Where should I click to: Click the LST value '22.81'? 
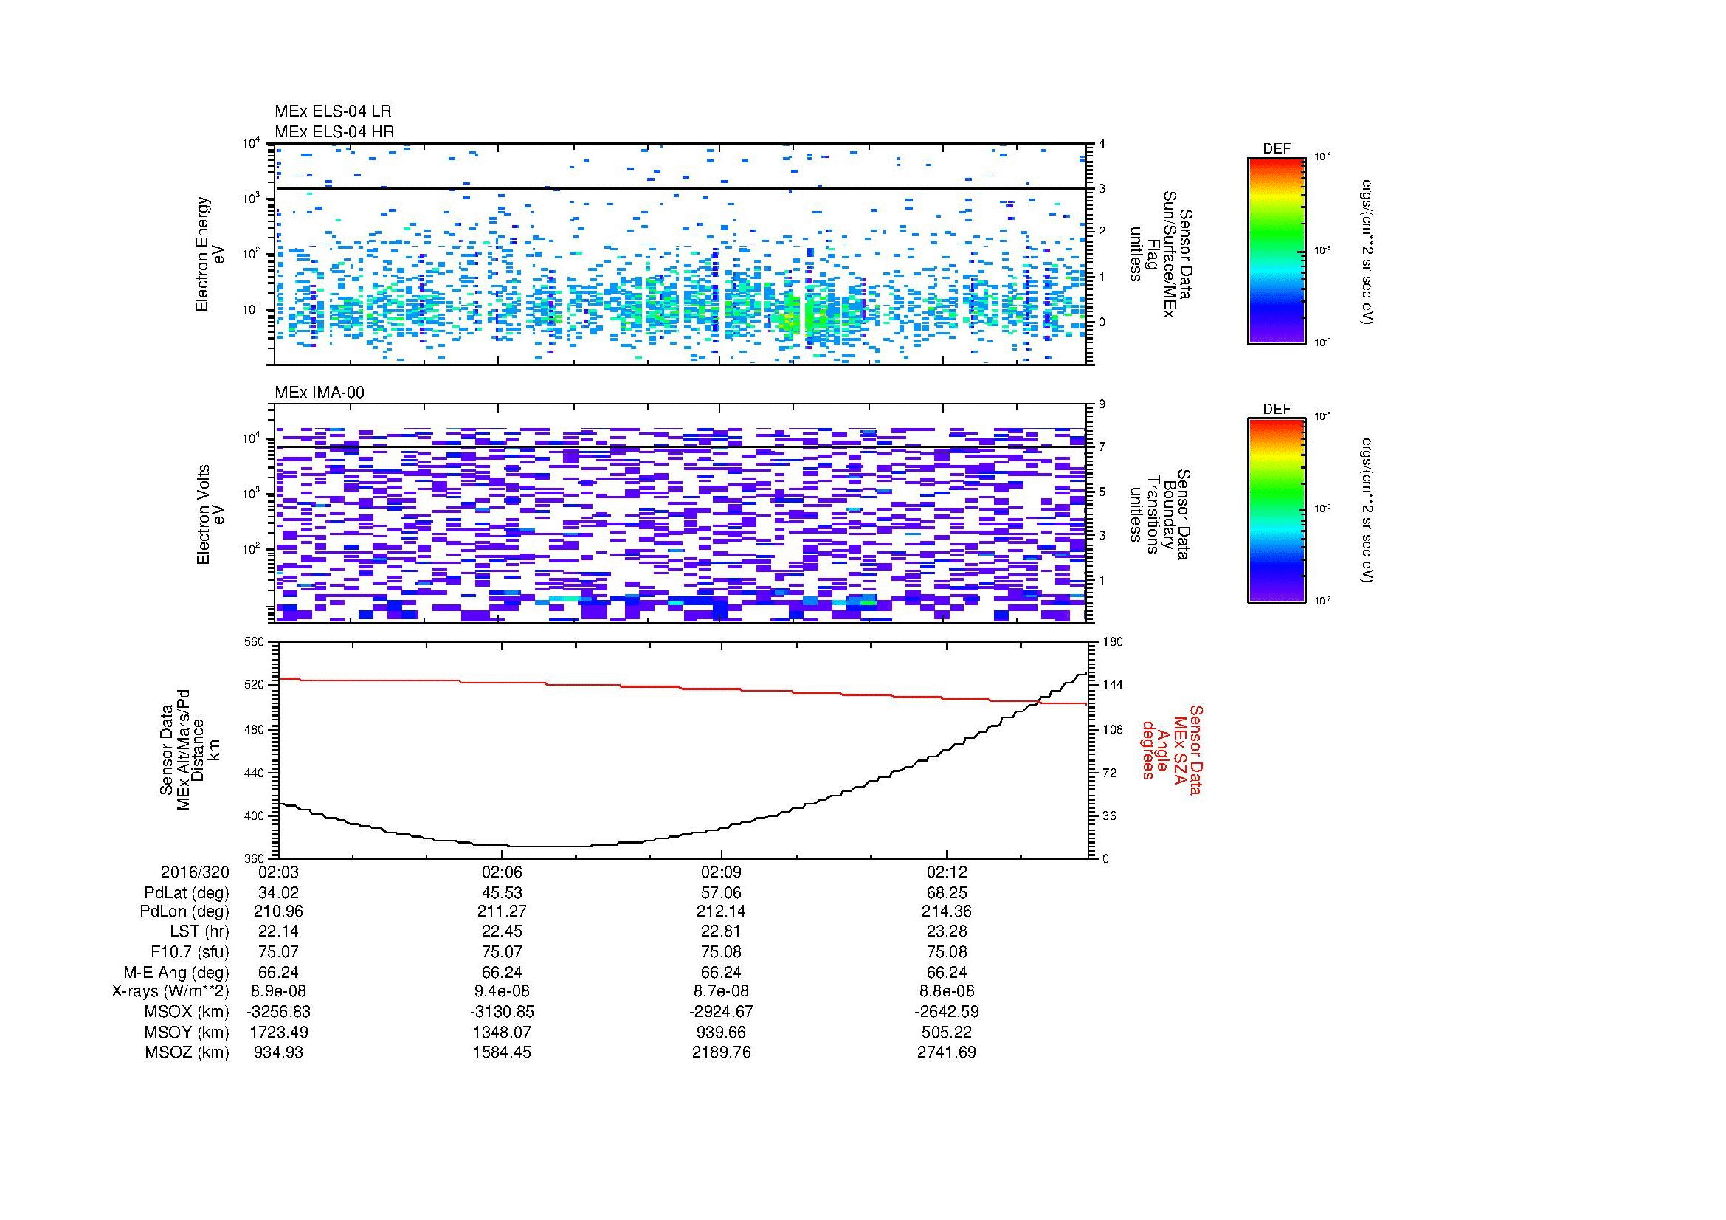[722, 932]
